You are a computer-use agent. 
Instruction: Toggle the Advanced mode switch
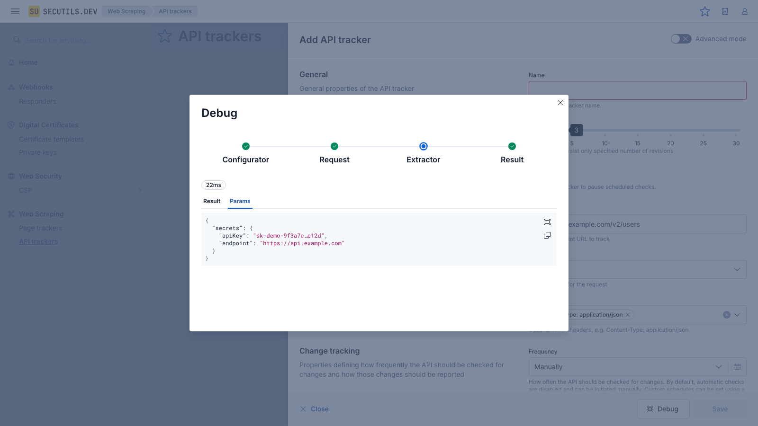click(681, 39)
